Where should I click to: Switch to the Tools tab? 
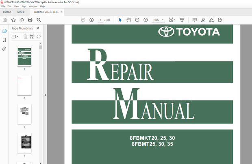[x=20, y=12]
